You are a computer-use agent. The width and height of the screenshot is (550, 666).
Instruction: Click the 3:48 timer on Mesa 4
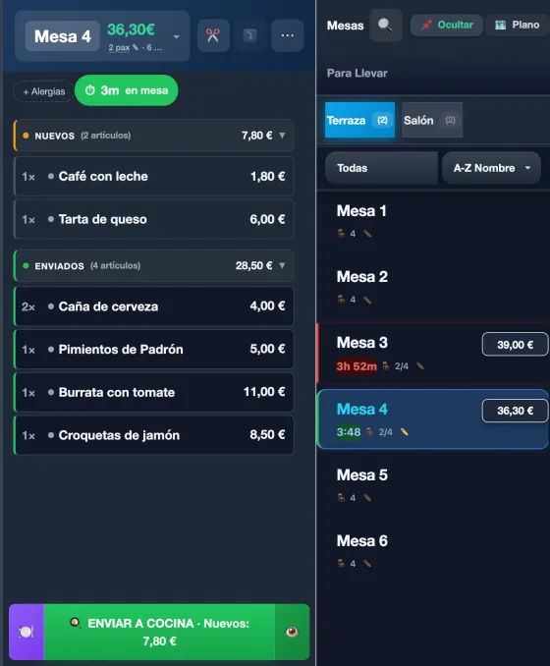pos(349,432)
